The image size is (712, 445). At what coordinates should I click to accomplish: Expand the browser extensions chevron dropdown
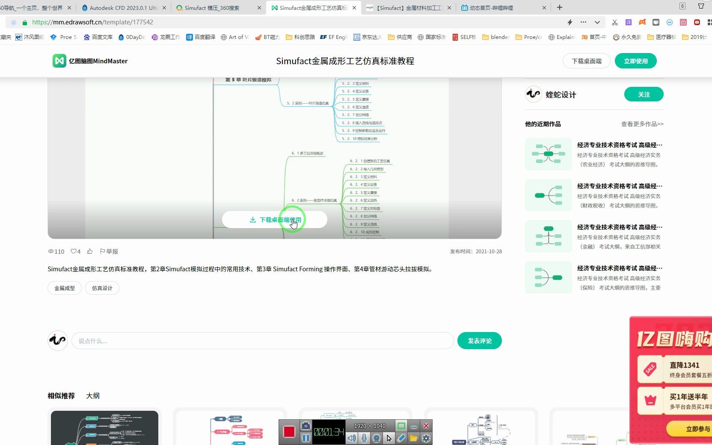coord(597,22)
